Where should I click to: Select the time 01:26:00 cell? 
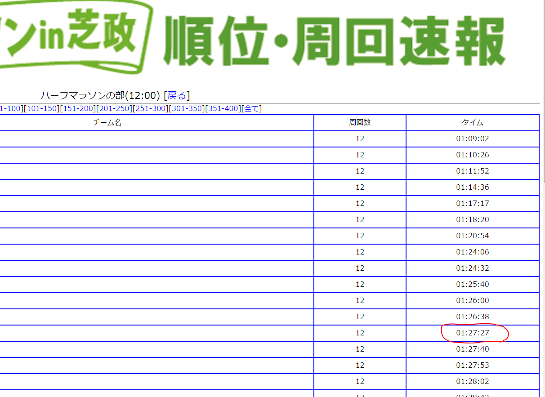pyautogui.click(x=473, y=301)
